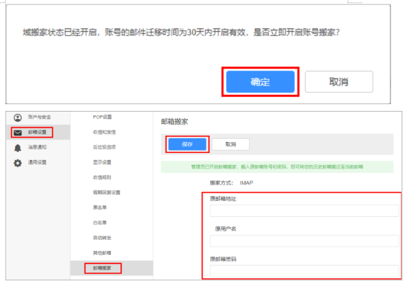The height and width of the screenshot is (287, 409).
Task: Click the green 管理员已开启邮箱搬家 notice
Action: coord(277,167)
